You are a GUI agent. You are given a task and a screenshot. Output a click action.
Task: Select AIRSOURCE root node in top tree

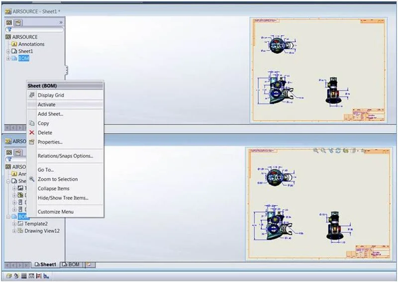click(x=21, y=37)
